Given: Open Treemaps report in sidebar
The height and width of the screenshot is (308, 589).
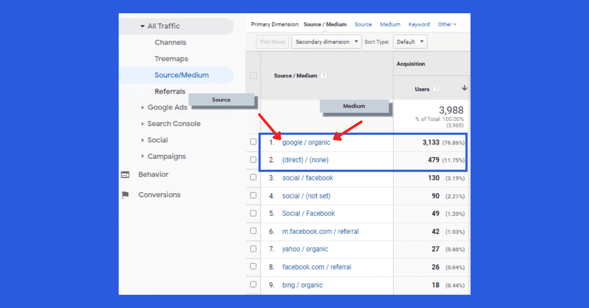Looking at the screenshot, I should 171,59.
